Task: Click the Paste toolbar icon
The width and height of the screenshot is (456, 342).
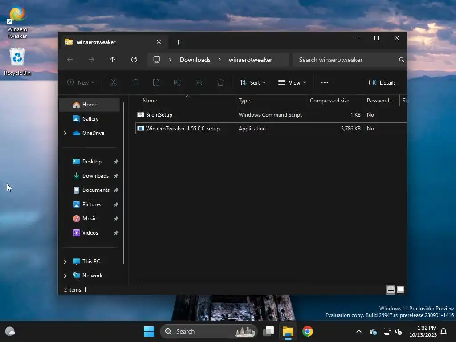Action: pyautogui.click(x=156, y=82)
